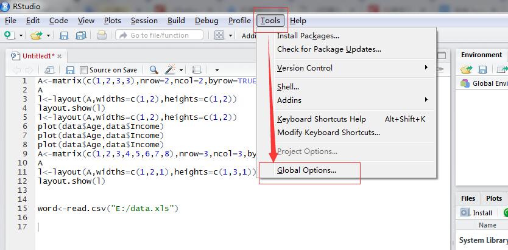Load workspace with Environment folder icon
Screen dimensions: 508x250
point(467,69)
